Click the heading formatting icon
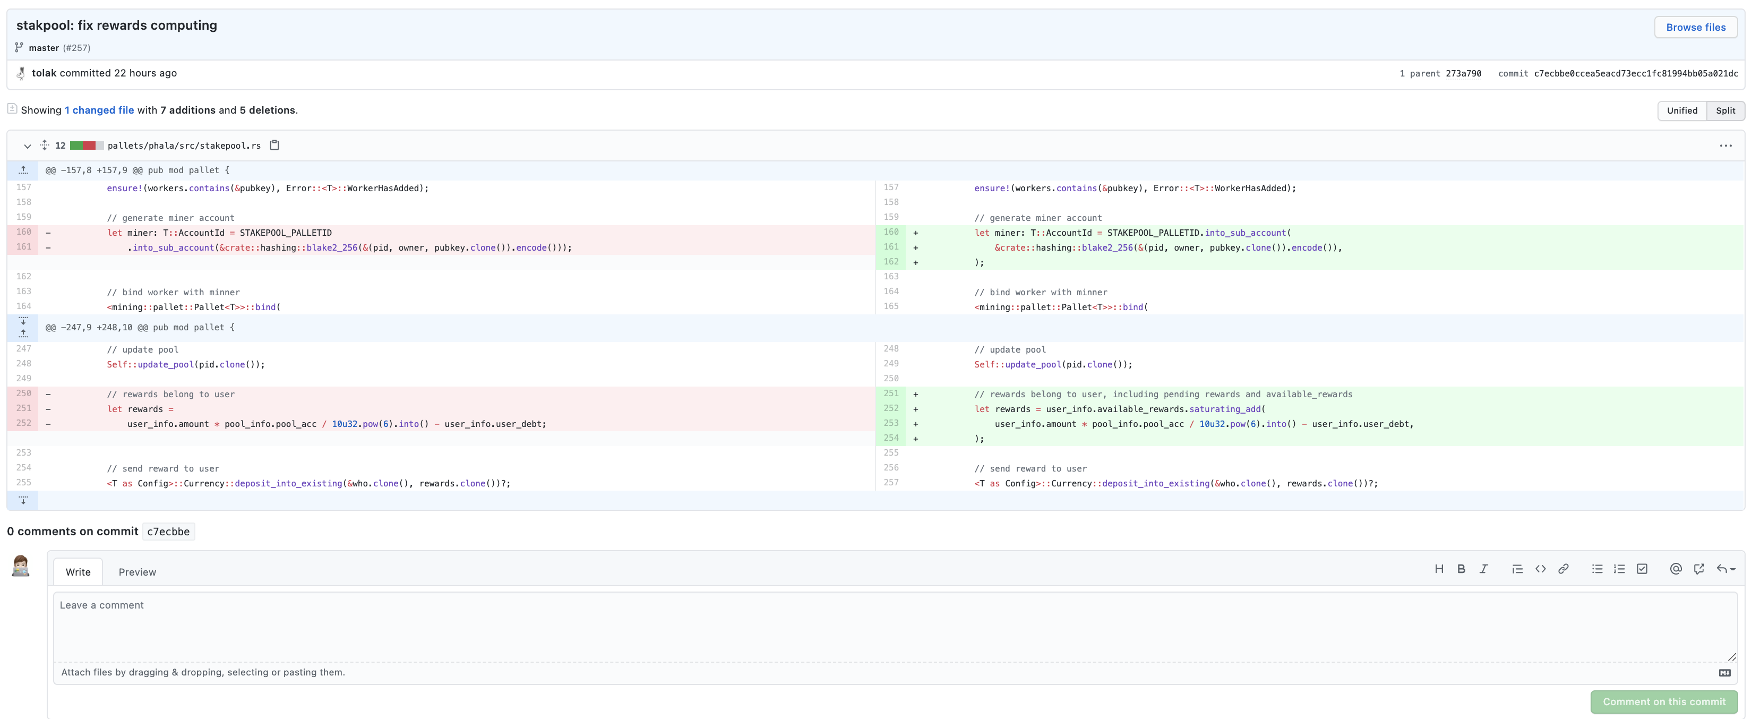 pyautogui.click(x=1438, y=569)
